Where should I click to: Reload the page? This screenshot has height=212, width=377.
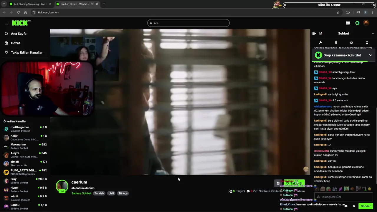click(18, 12)
